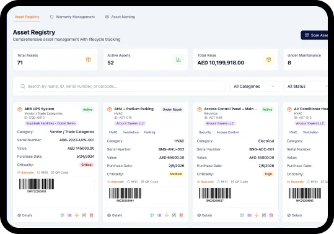334x234 pixels.
Task: Click the AED 145000.00 value
Action: coord(81,149)
